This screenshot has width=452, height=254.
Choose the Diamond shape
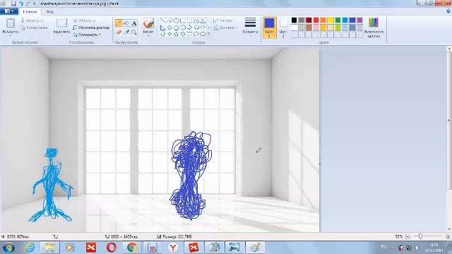(x=169, y=28)
